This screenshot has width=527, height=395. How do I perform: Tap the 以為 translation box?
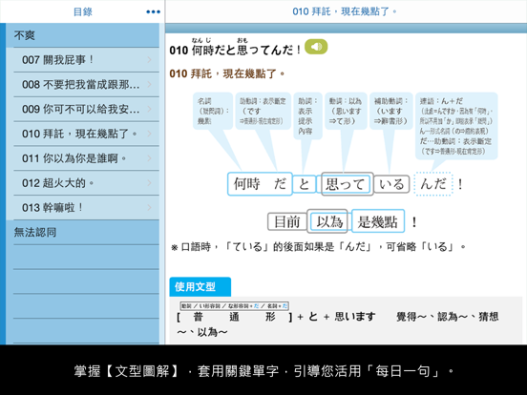pos(328,221)
